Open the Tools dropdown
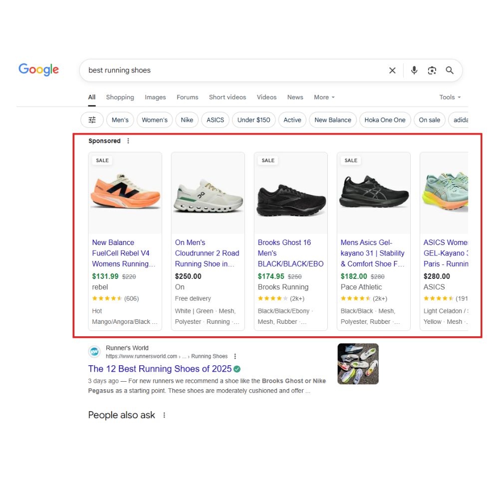Image resolution: width=499 pixels, height=499 pixels. (450, 97)
